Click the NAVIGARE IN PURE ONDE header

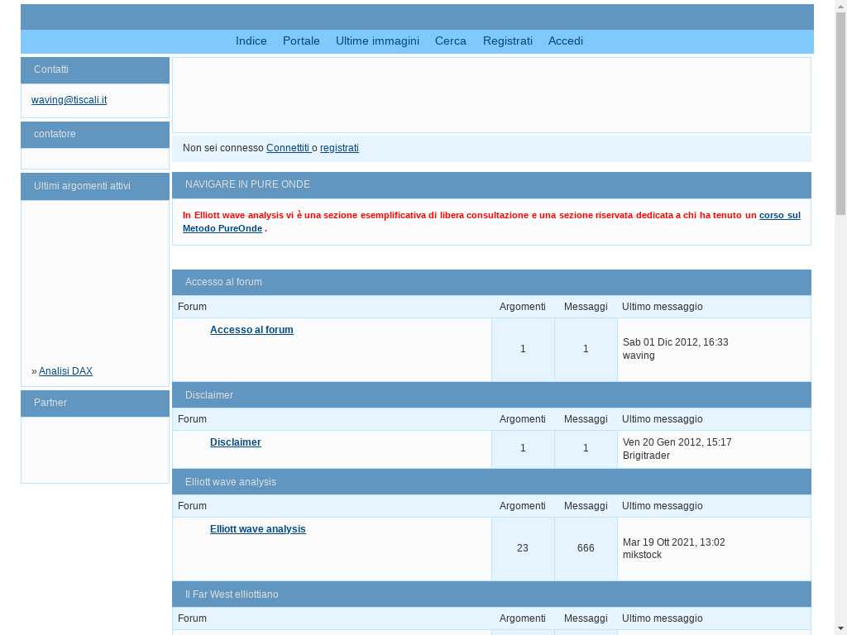click(247, 184)
